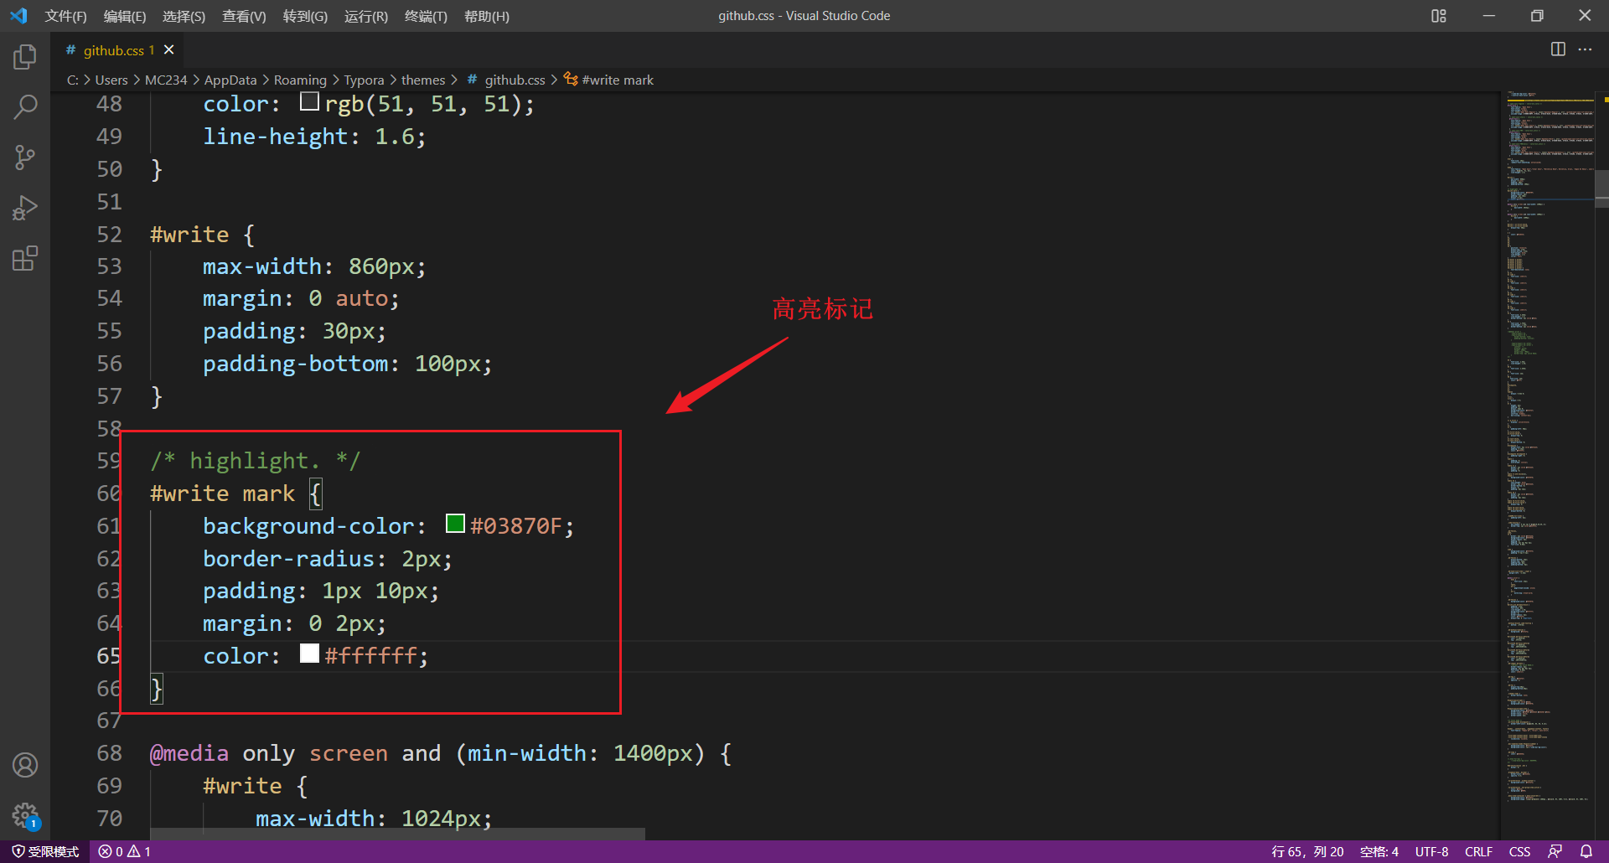The height and width of the screenshot is (863, 1609).
Task: Click the vertical scrollbar thumb
Action: tap(1601, 189)
